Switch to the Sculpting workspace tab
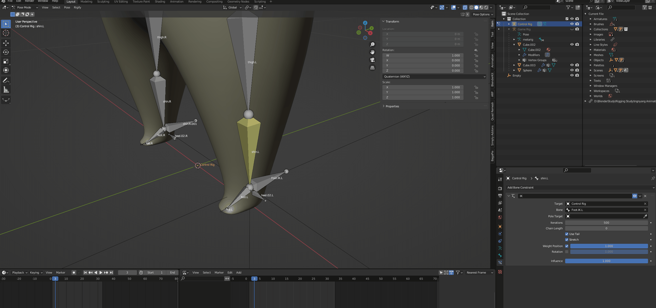 tap(103, 2)
